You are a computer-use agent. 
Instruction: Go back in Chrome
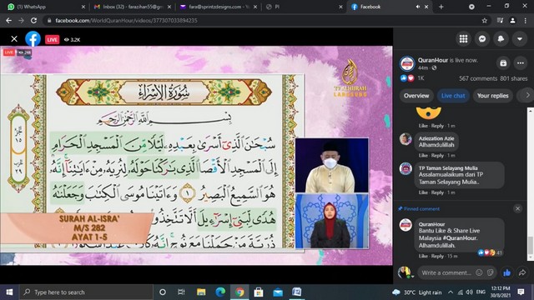9,20
